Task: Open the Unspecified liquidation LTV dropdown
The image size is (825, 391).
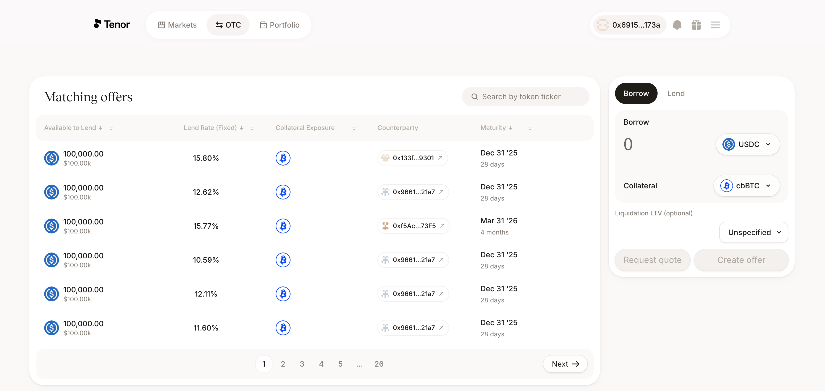Action: coord(753,232)
